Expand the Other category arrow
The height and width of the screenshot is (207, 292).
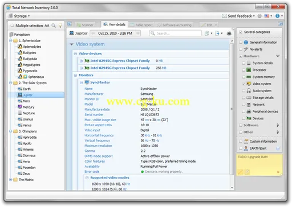pos(278,132)
